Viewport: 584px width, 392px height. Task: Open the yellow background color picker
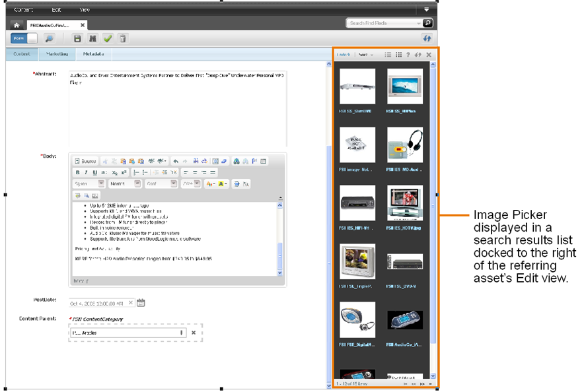click(223, 183)
